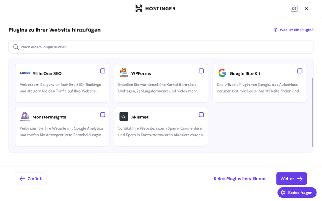
Task: Click the info icon beside plugin help
Action: click(x=275, y=30)
